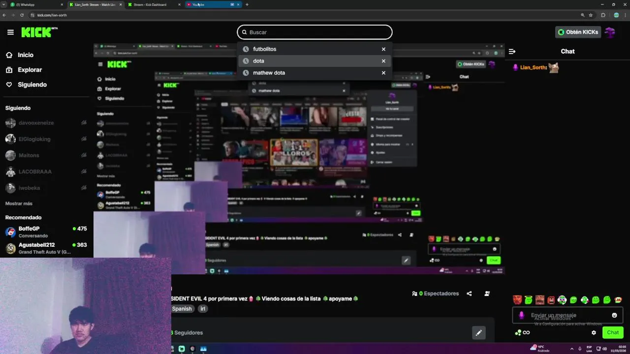Screen dimensions: 630x354
Task: Open the browser extensions puzzle icon
Action: coord(603,15)
